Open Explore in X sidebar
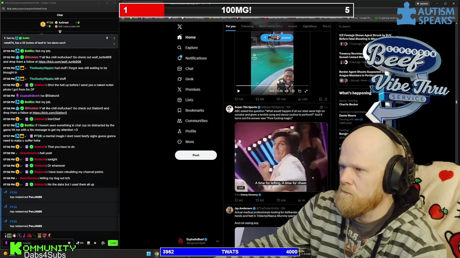Image resolution: width=460 pixels, height=258 pixels. click(187, 48)
